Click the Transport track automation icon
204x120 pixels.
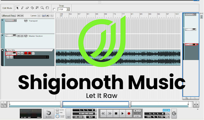tap(26, 21)
